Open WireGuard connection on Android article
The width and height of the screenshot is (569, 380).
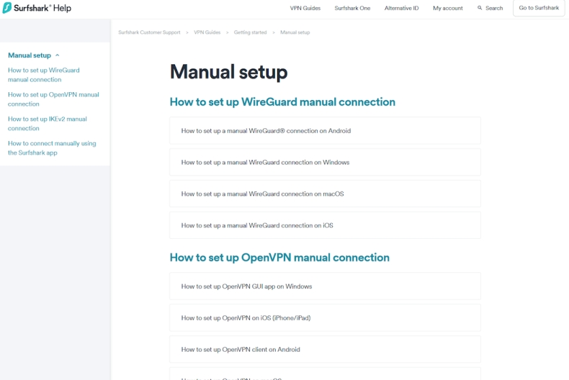(266, 131)
